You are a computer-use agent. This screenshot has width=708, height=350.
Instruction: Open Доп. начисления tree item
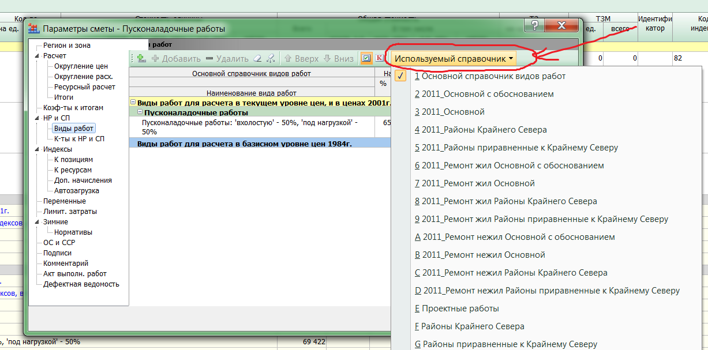click(x=83, y=180)
